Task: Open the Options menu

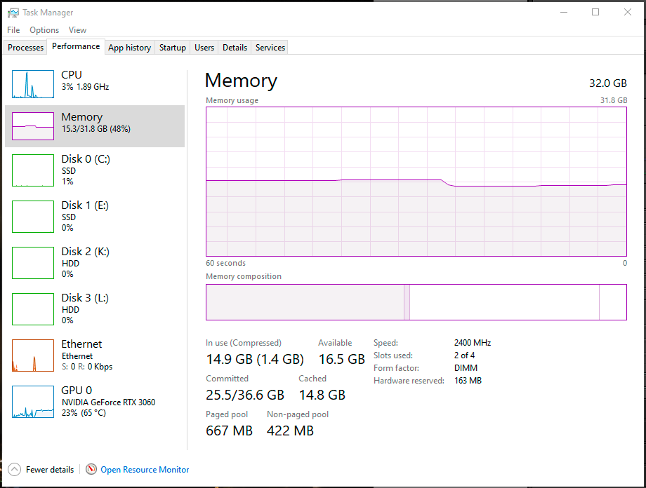Action: pos(44,30)
